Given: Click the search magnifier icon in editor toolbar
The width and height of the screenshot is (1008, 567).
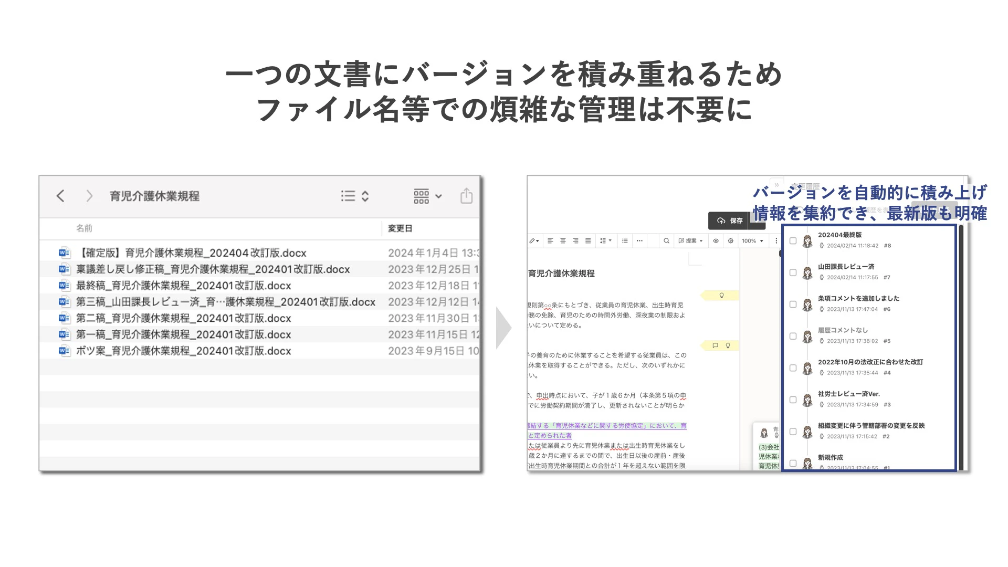Looking at the screenshot, I should (666, 241).
